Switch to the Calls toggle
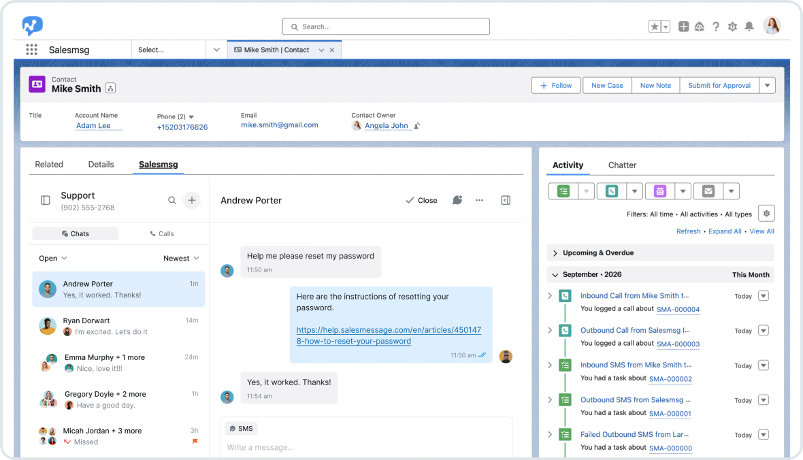 162,233
